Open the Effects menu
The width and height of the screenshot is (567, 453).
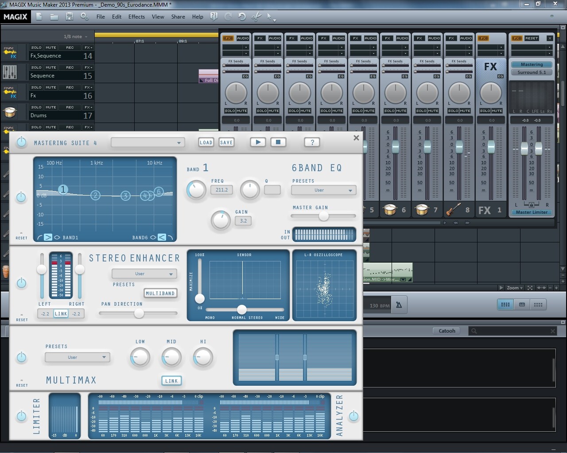tap(136, 17)
